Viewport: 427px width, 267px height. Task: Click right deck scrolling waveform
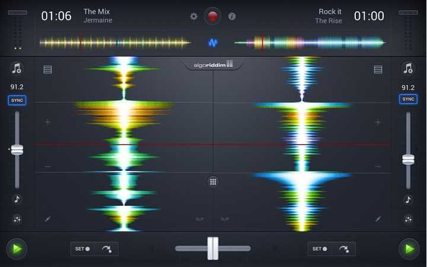pos(302,144)
